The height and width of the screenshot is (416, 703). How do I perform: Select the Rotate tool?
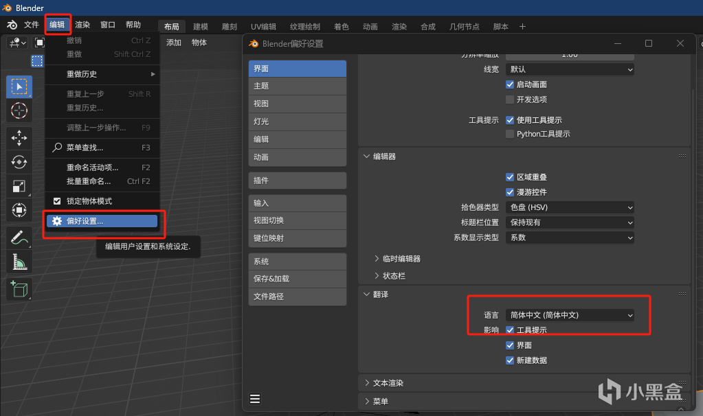tap(19, 161)
